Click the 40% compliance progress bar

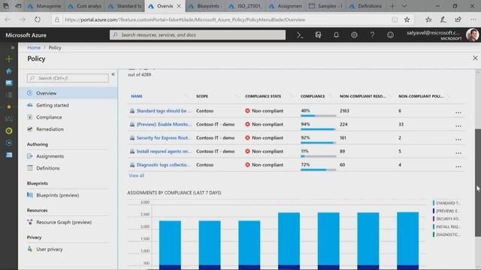tap(318, 115)
